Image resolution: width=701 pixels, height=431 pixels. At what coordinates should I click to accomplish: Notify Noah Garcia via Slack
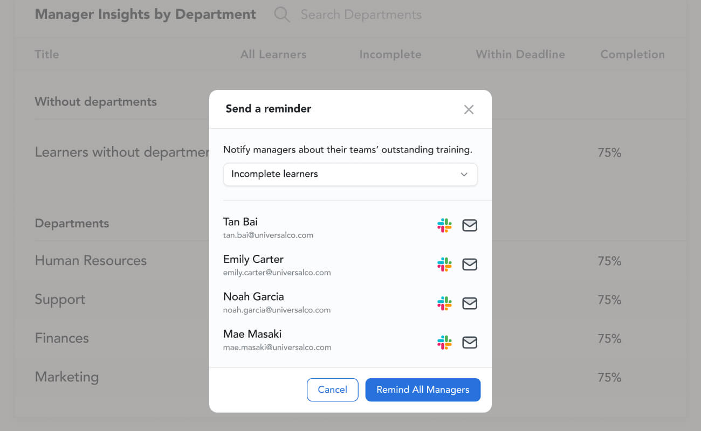444,303
